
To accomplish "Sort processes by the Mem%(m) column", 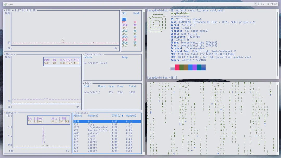I will (131, 115).
